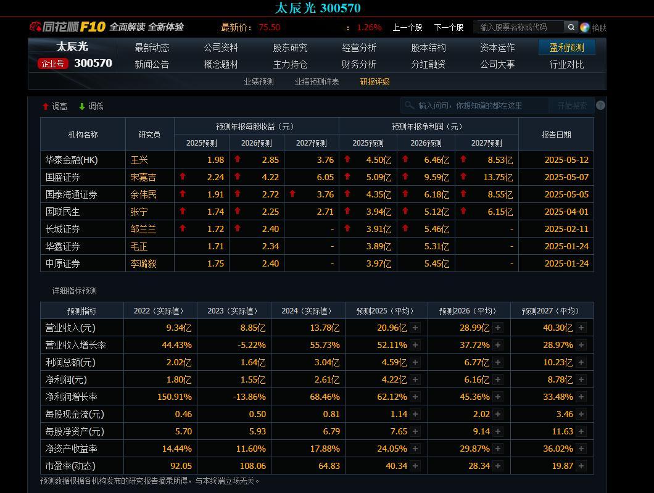Focus the stock name or code input
The image size is (654, 493).
(x=519, y=27)
